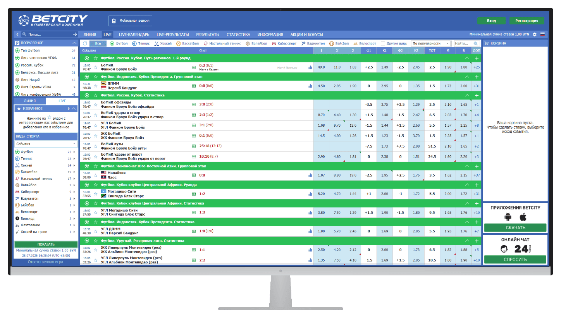Open the settings gear icon

tap(535, 34)
